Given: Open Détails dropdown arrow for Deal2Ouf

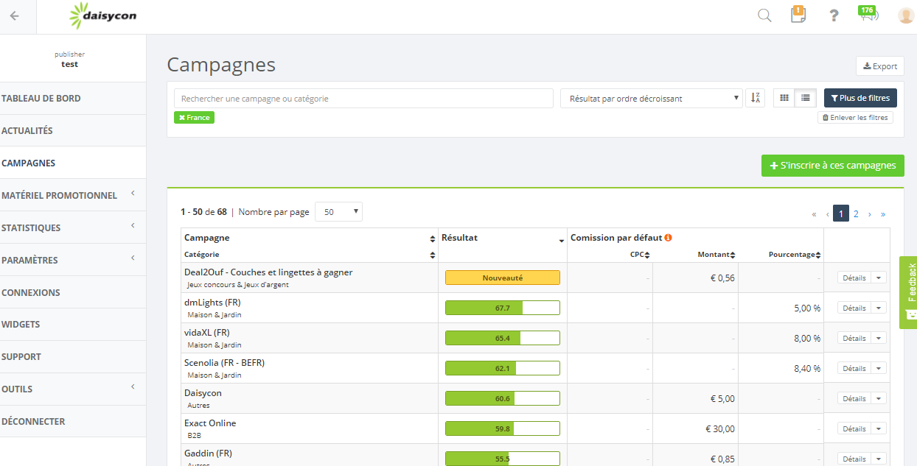Looking at the screenshot, I should pos(879,278).
